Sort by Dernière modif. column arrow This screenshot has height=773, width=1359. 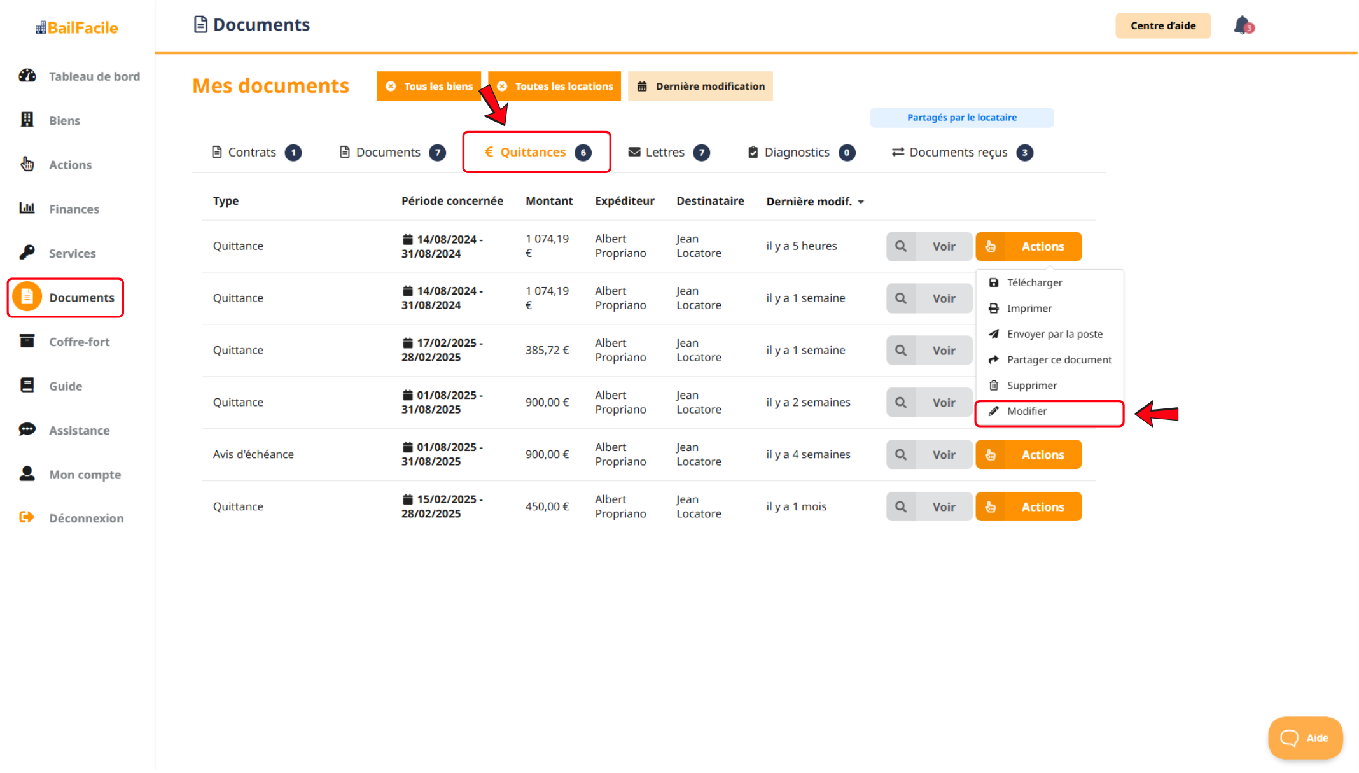tap(861, 202)
